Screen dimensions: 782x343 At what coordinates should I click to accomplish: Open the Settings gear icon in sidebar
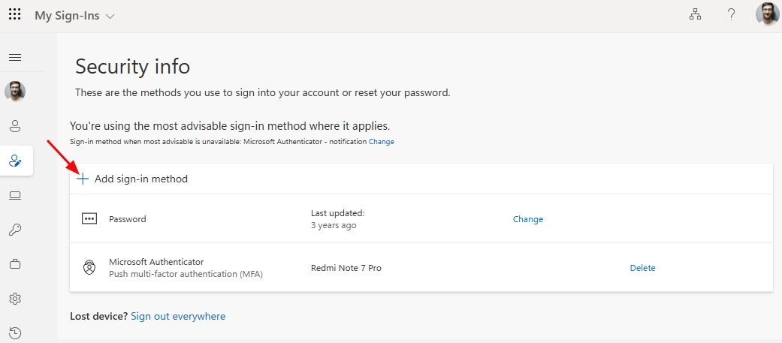(15, 299)
